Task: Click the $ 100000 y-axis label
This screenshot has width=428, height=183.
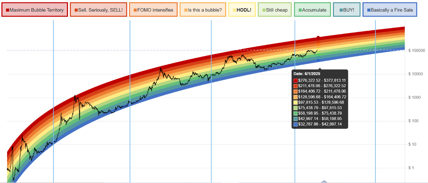Action: 416,51
